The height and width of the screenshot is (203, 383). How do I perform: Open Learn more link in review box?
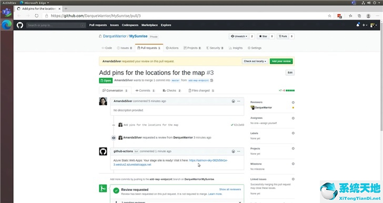coord(215,194)
